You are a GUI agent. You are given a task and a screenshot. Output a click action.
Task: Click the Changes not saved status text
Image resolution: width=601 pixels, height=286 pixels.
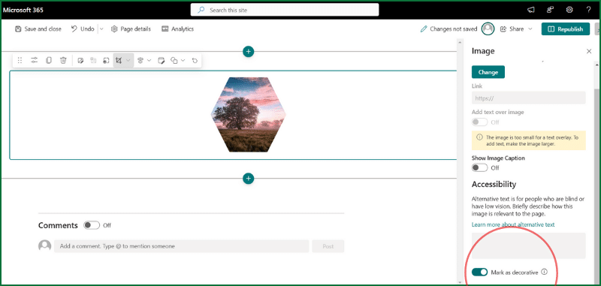(454, 29)
